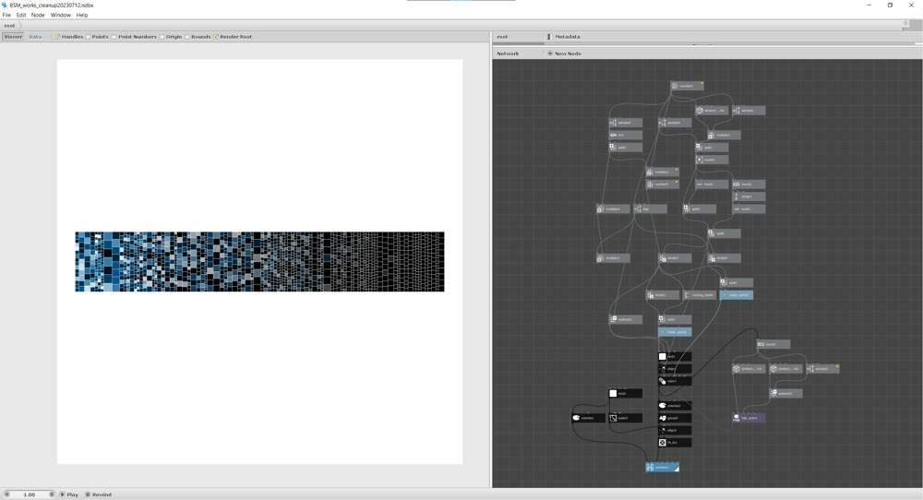Select the hsb_color1 node
This screenshot has width=923, height=500.
pos(749,418)
